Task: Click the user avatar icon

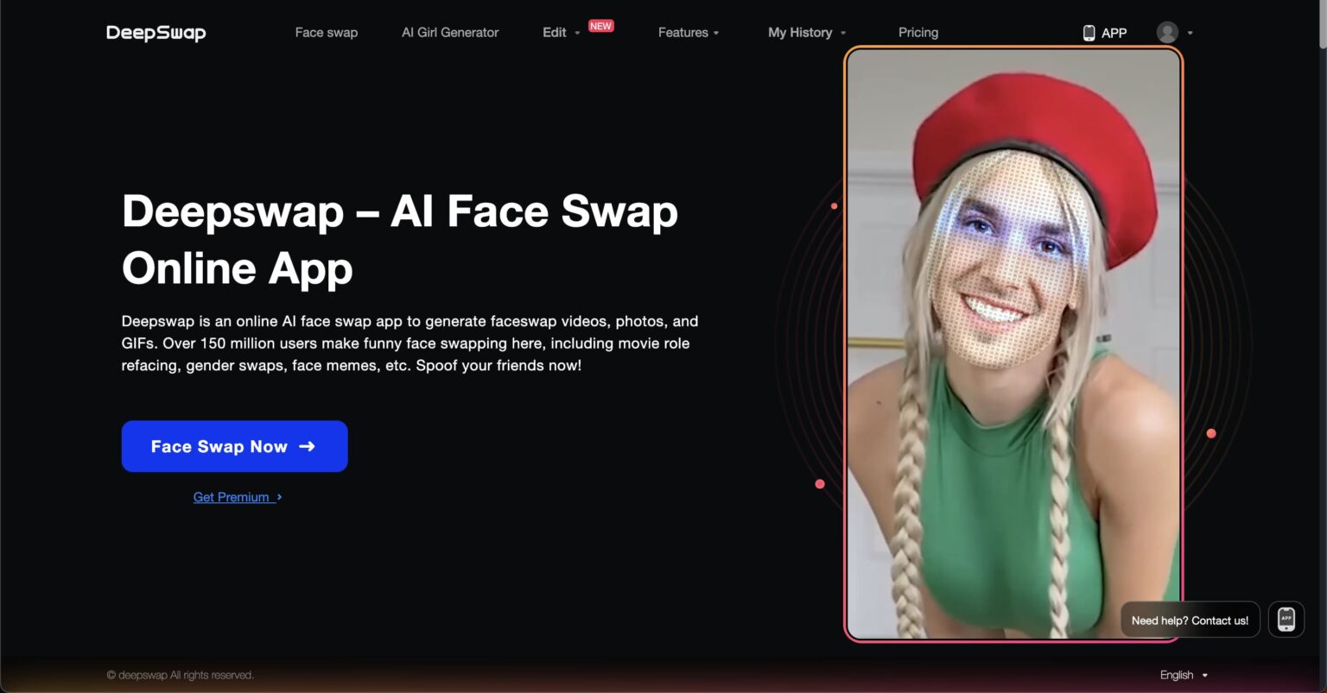Action: [1167, 33]
